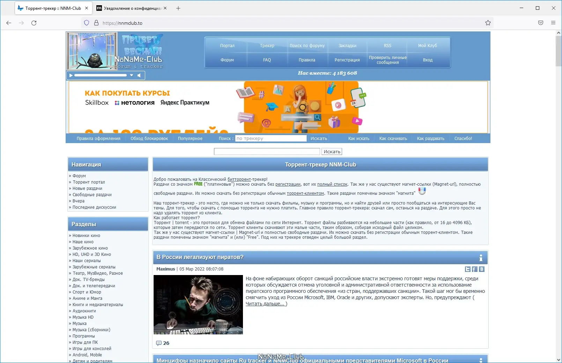Start playback on the header audio player

coord(71,75)
